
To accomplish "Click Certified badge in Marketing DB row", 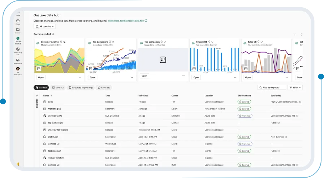I will [x=244, y=109].
